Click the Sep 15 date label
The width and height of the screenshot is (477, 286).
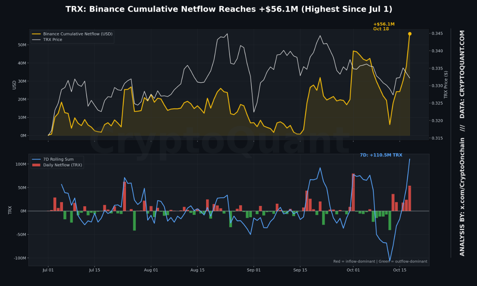pos(300,270)
